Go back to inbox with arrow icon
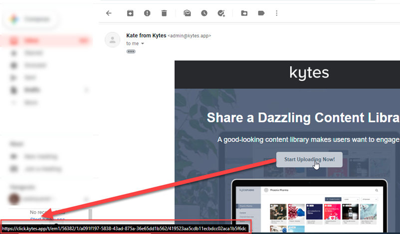This screenshot has height=234, width=400. pyautogui.click(x=109, y=13)
